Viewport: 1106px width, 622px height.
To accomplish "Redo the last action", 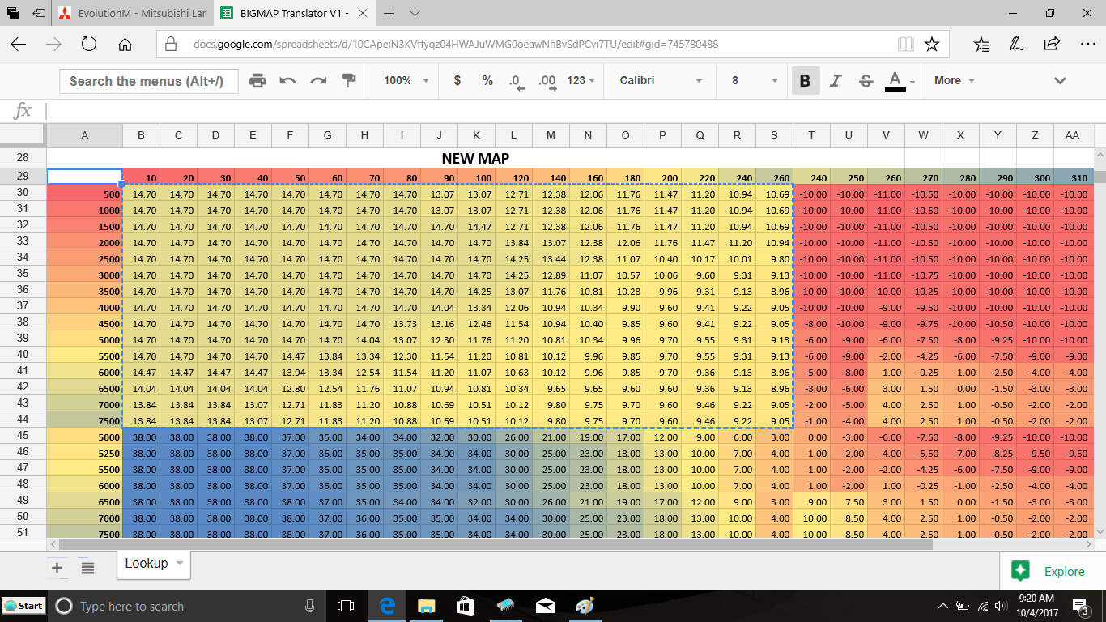I will click(x=318, y=80).
